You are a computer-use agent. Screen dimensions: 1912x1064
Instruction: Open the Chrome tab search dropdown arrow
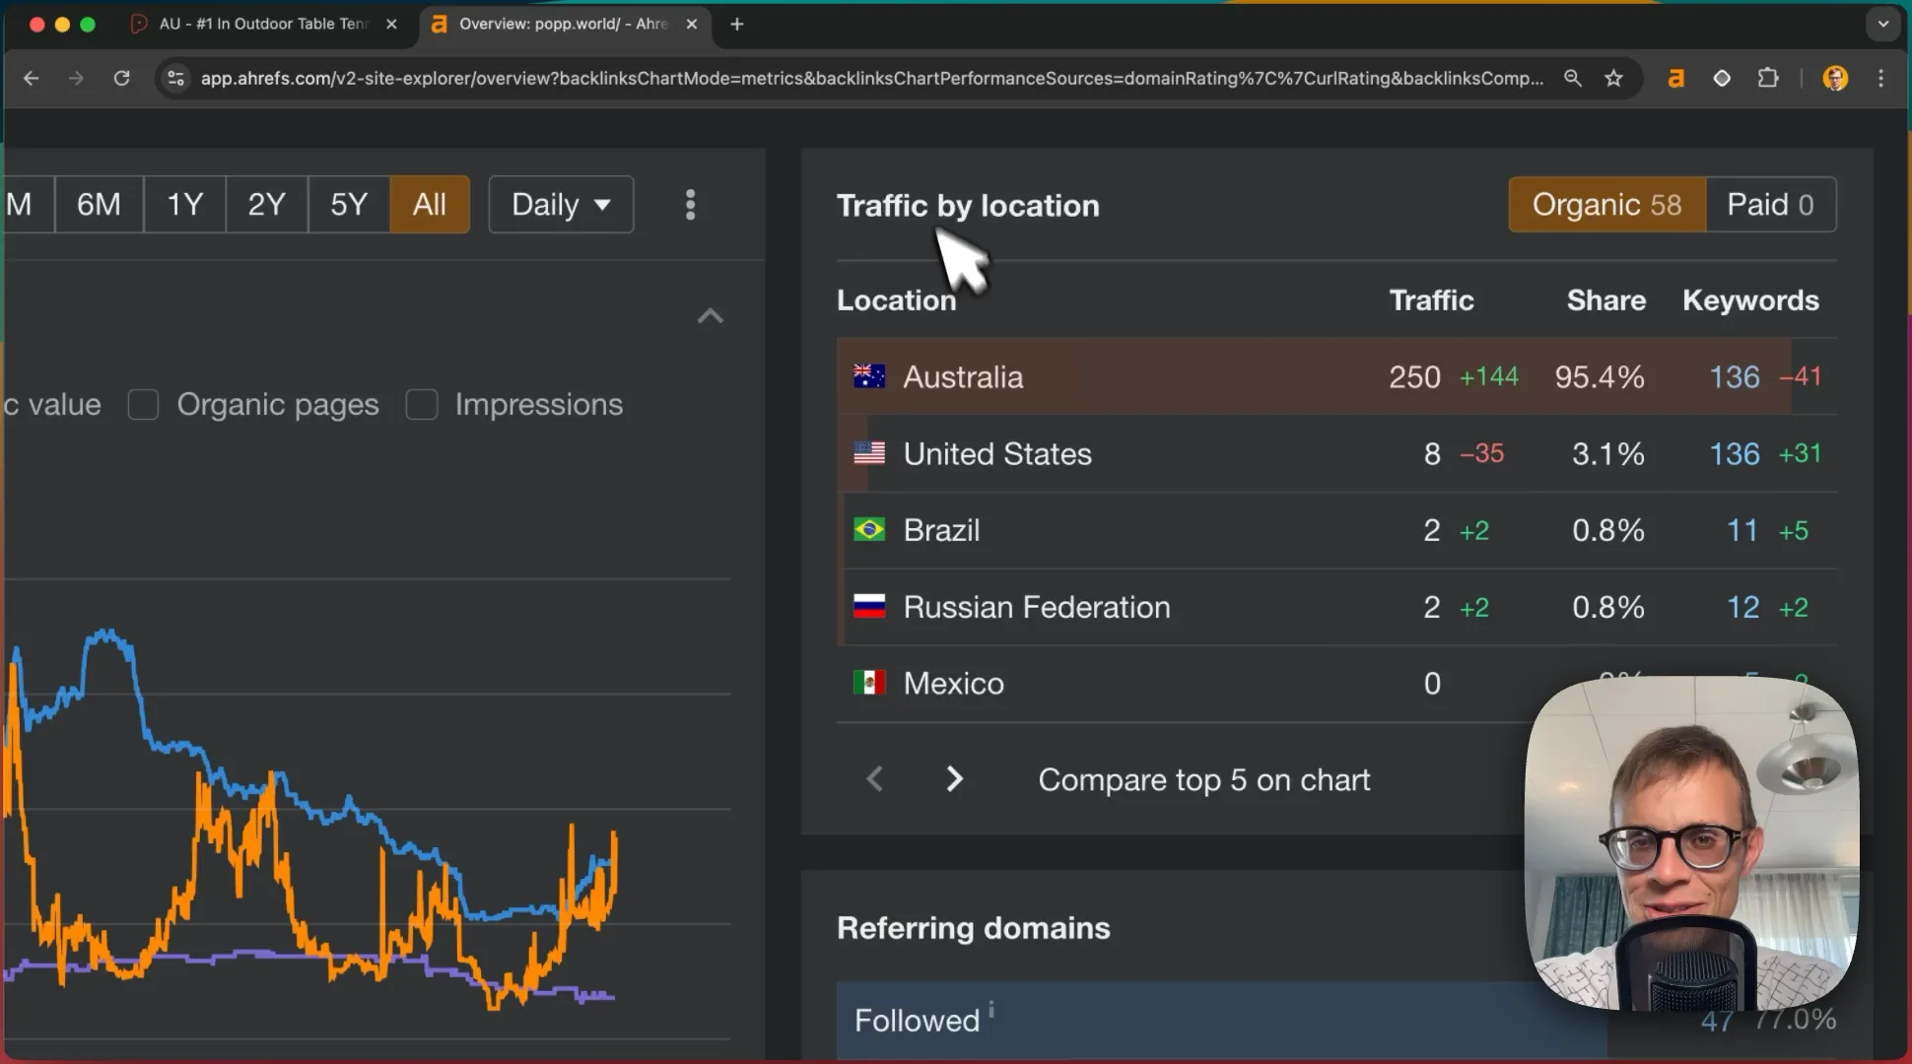click(1882, 24)
